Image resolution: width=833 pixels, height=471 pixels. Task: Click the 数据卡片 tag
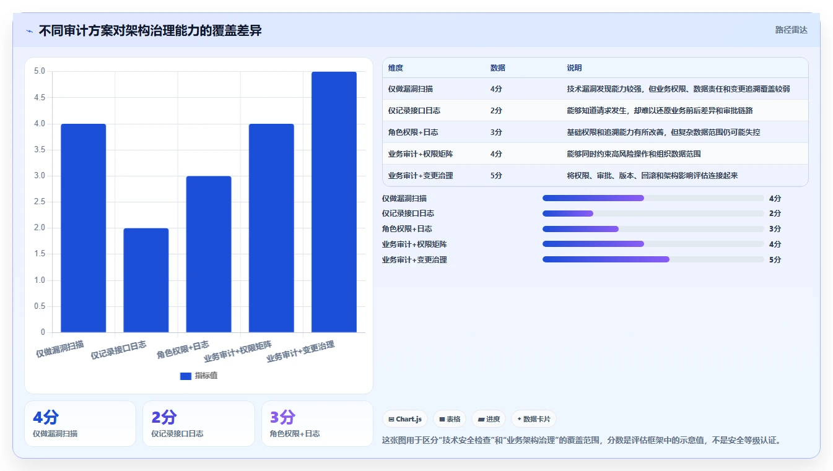click(x=533, y=419)
